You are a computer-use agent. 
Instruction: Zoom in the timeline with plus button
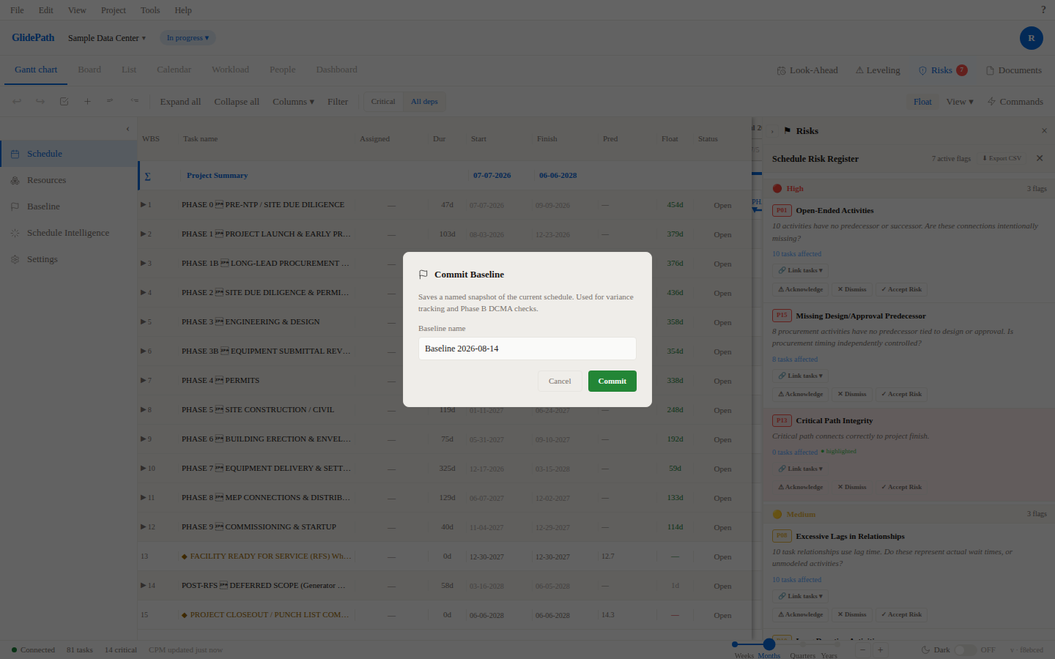pyautogui.click(x=881, y=649)
